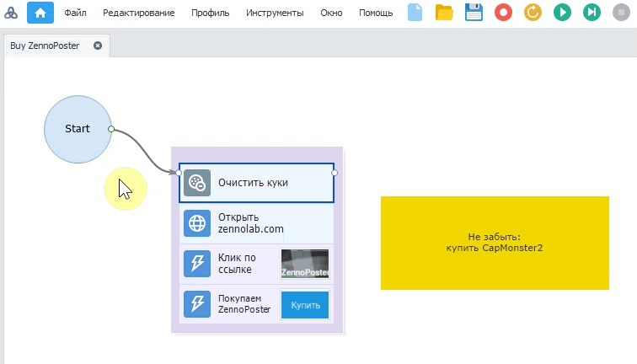Open the Профиль menu
Image resolution: width=637 pixels, height=364 pixels.
[211, 13]
